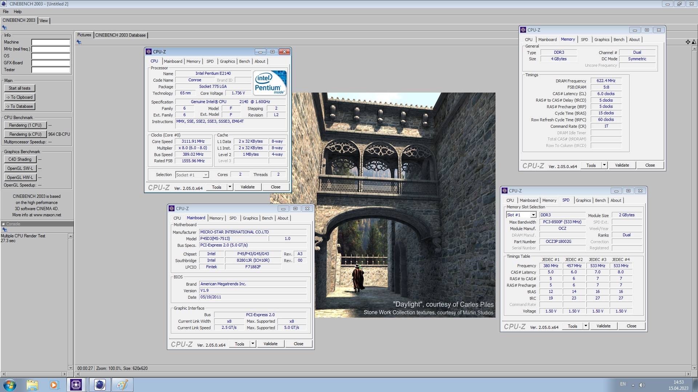Viewport: 698px width, 392px height.
Task: Select CPU-Z taskbar icon
Action: 76,385
